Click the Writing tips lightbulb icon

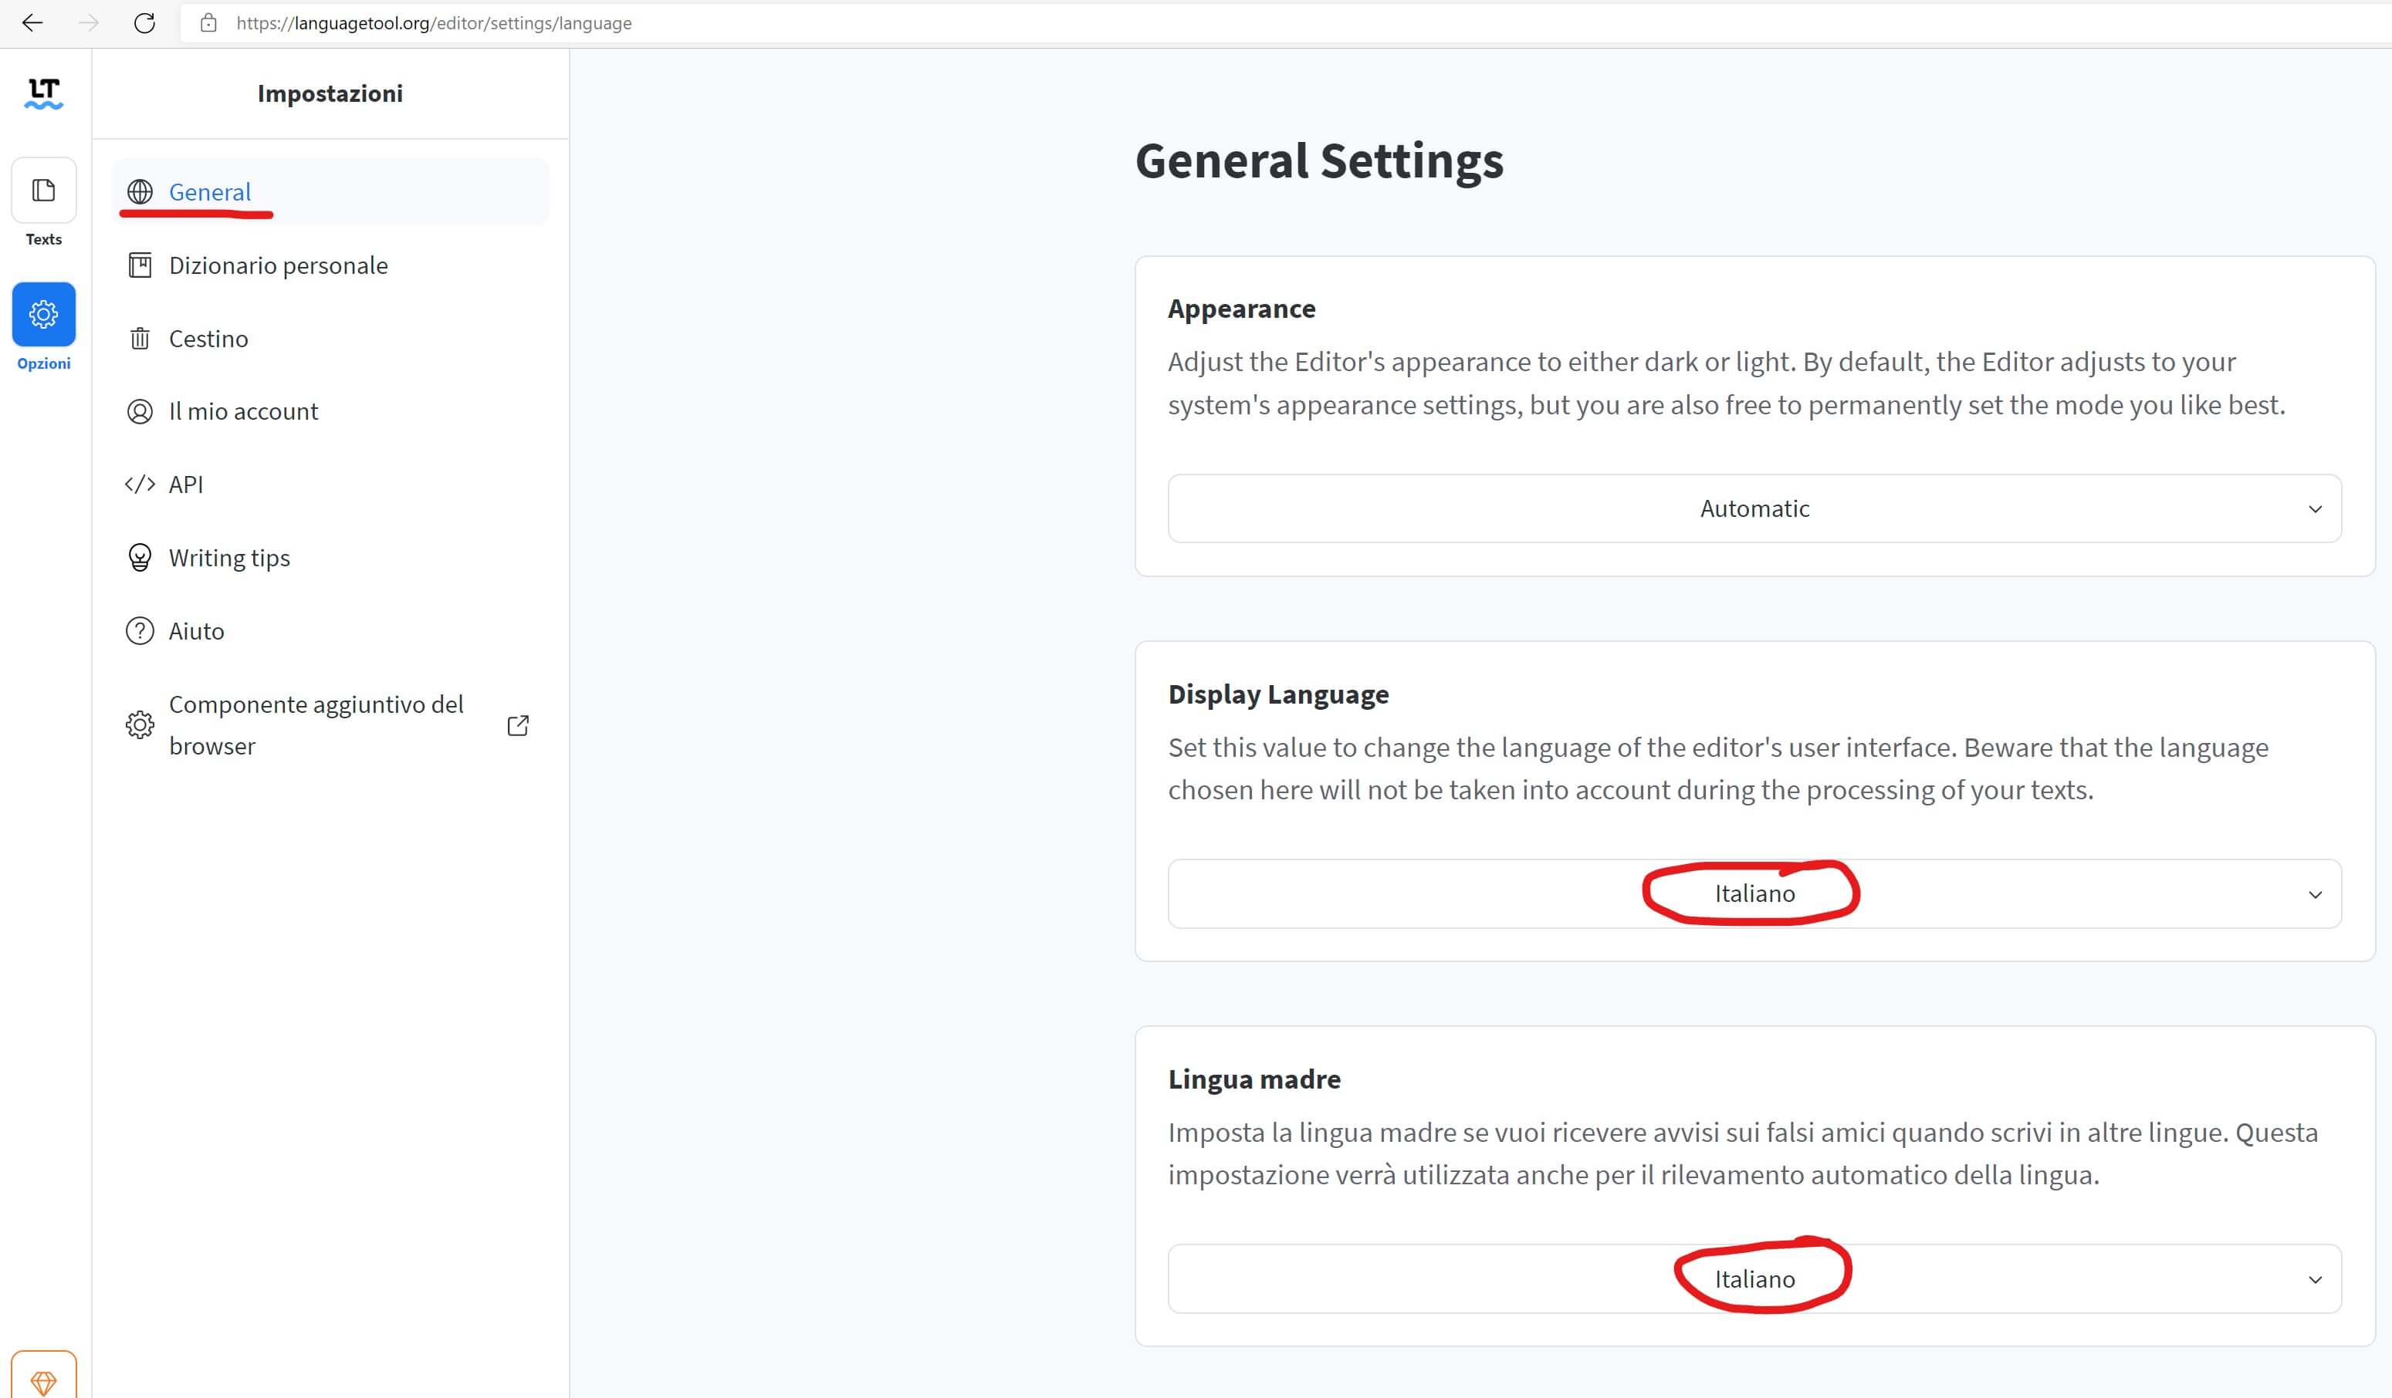click(140, 558)
